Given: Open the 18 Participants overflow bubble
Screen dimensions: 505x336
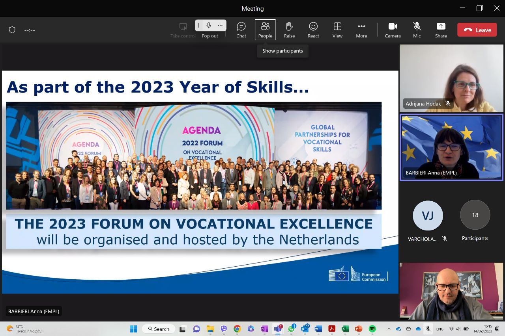Looking at the screenshot, I should [475, 215].
